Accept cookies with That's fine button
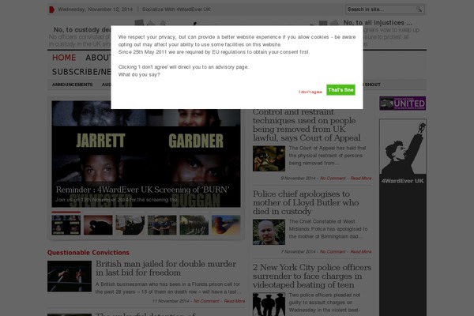Screen dimensions: 474x316 coord(340,90)
